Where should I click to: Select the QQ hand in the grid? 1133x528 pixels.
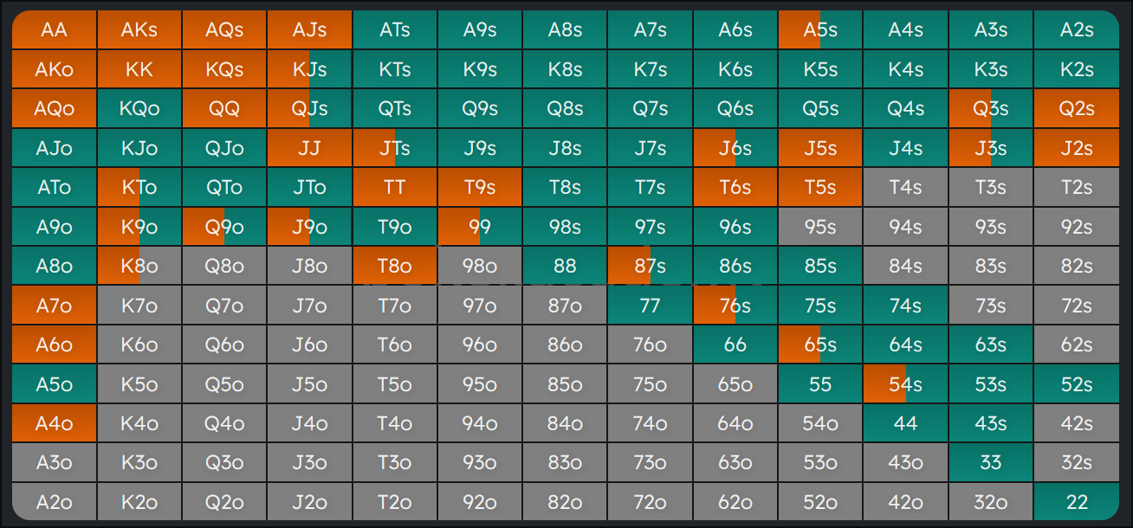(x=224, y=109)
